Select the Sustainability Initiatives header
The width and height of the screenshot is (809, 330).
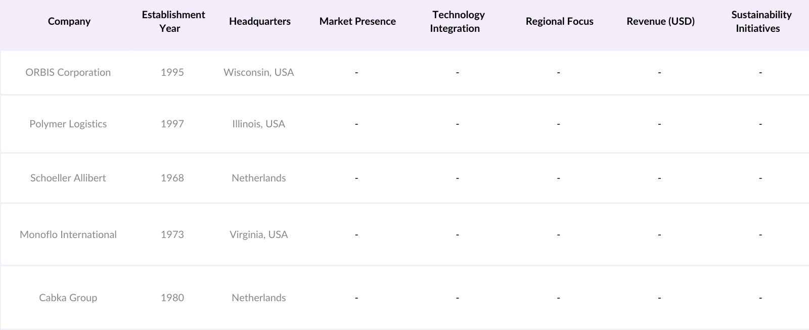[760, 21]
